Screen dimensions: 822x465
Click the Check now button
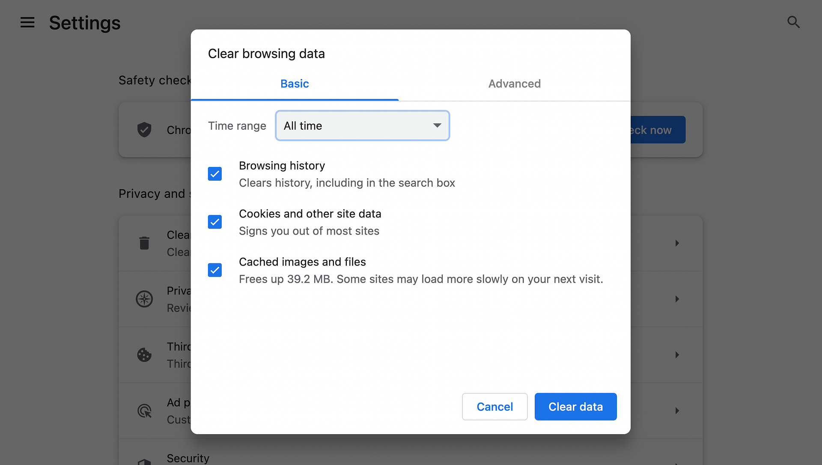658,130
